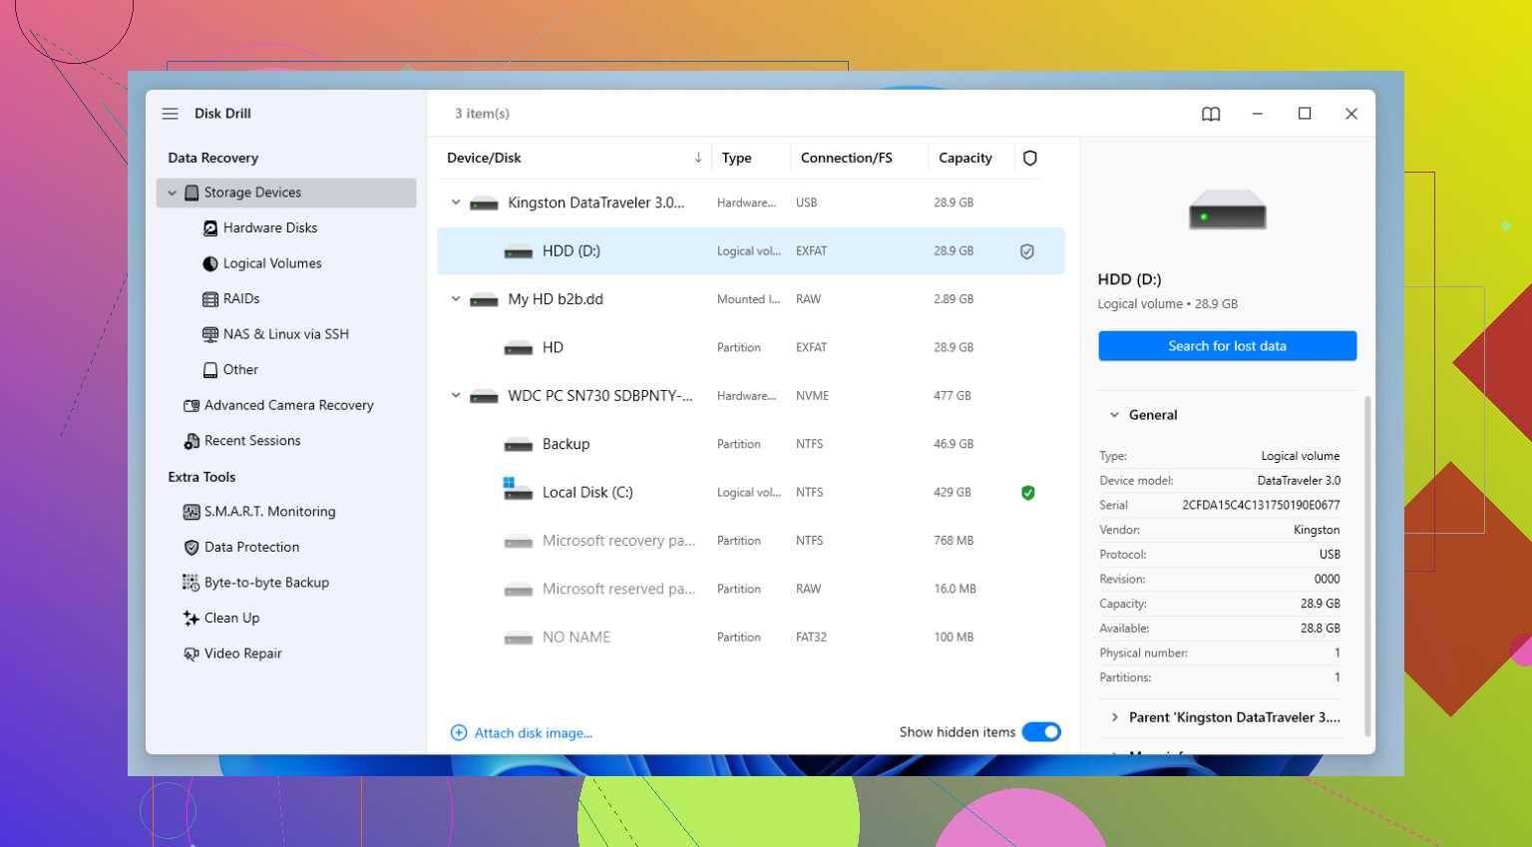Viewport: 1532px width, 847px height.
Task: Sort by Connection/FS column header
Action: (x=846, y=158)
